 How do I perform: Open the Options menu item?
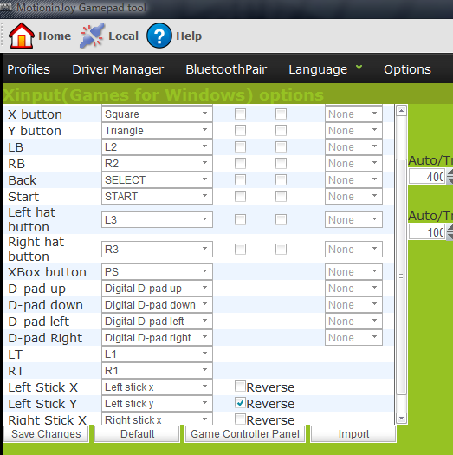pos(407,69)
